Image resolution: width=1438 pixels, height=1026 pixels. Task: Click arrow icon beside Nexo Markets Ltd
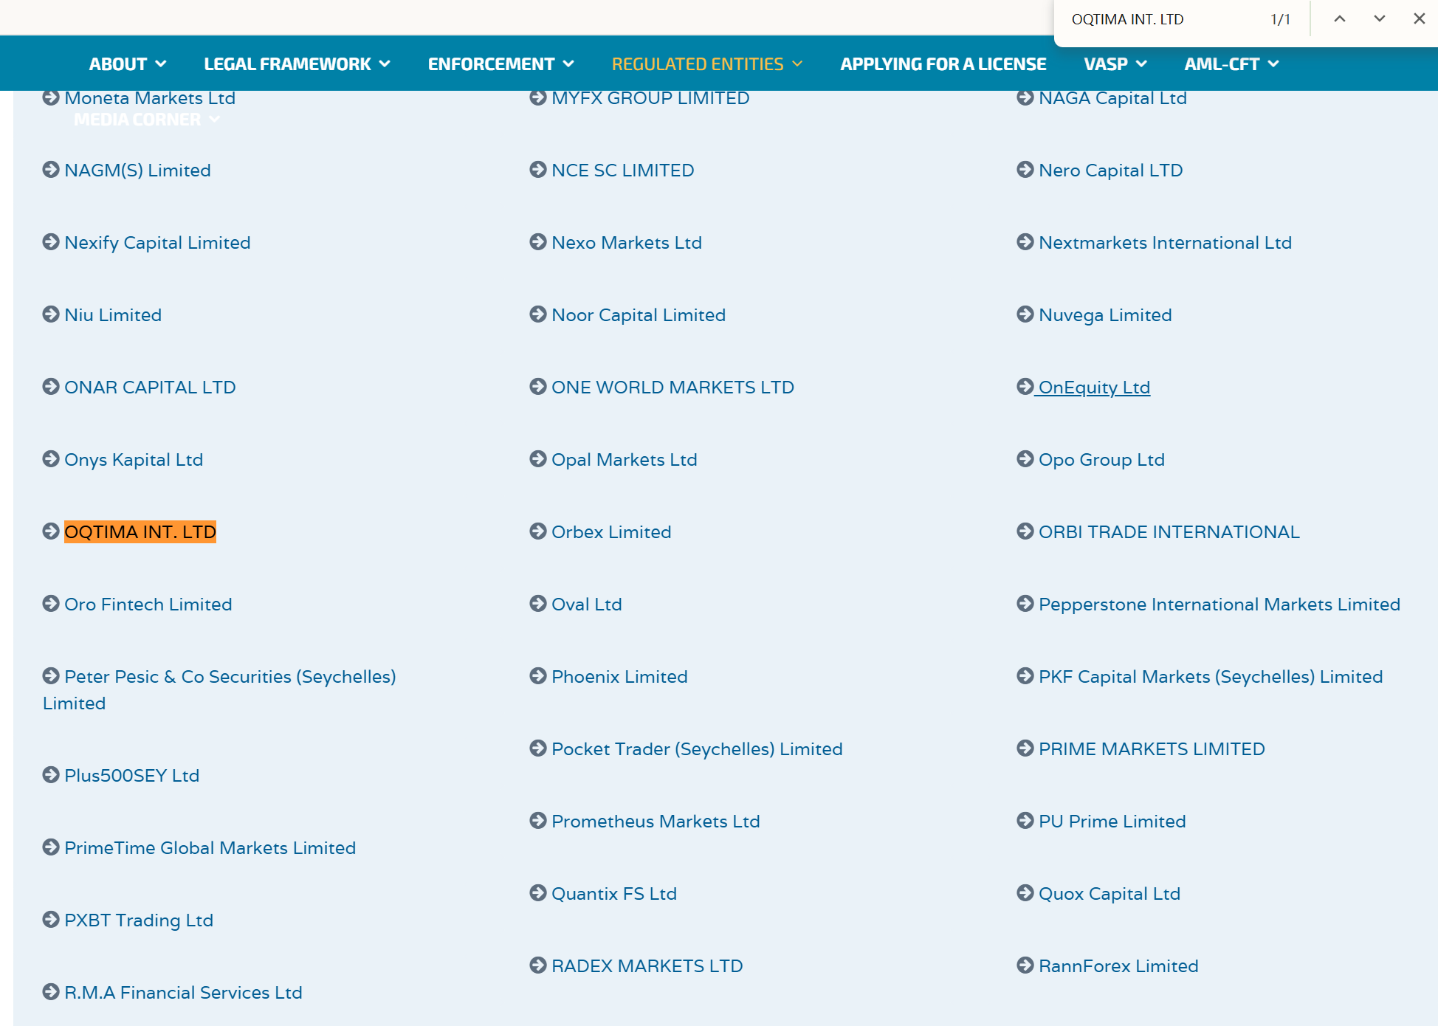(538, 242)
